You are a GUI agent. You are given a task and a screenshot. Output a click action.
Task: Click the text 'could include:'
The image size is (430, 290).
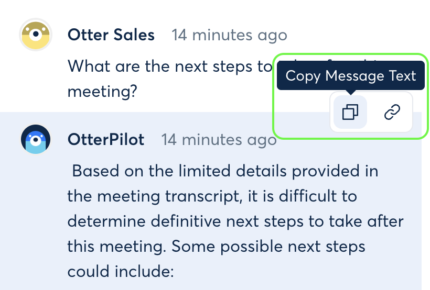click(121, 272)
